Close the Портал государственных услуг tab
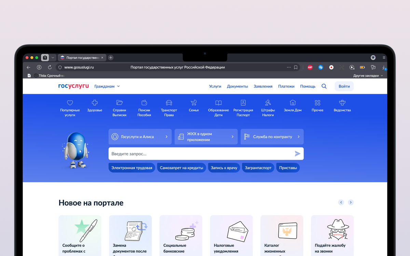The image size is (410, 256). click(x=102, y=58)
